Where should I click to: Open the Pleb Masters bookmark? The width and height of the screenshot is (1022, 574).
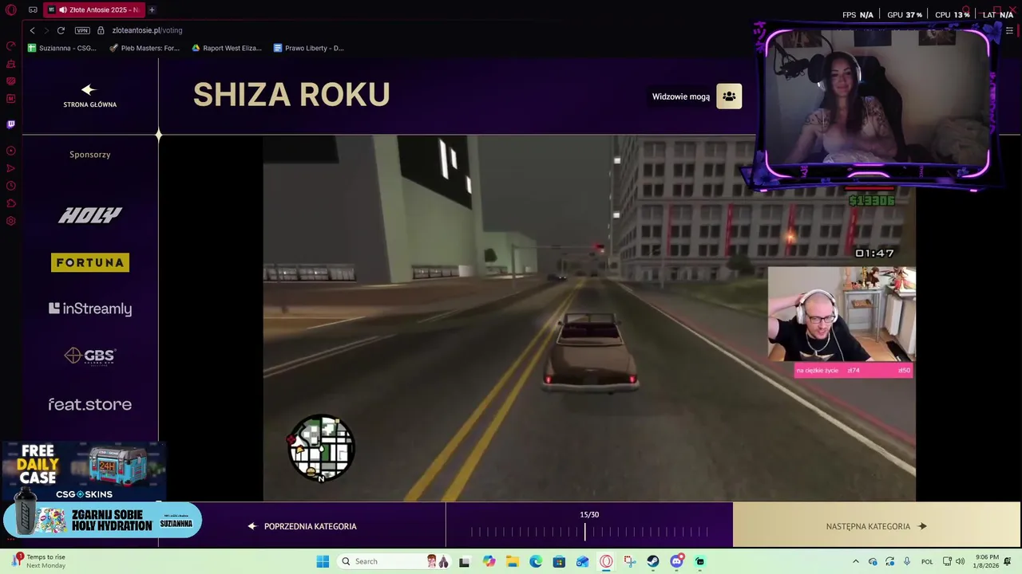tap(145, 48)
